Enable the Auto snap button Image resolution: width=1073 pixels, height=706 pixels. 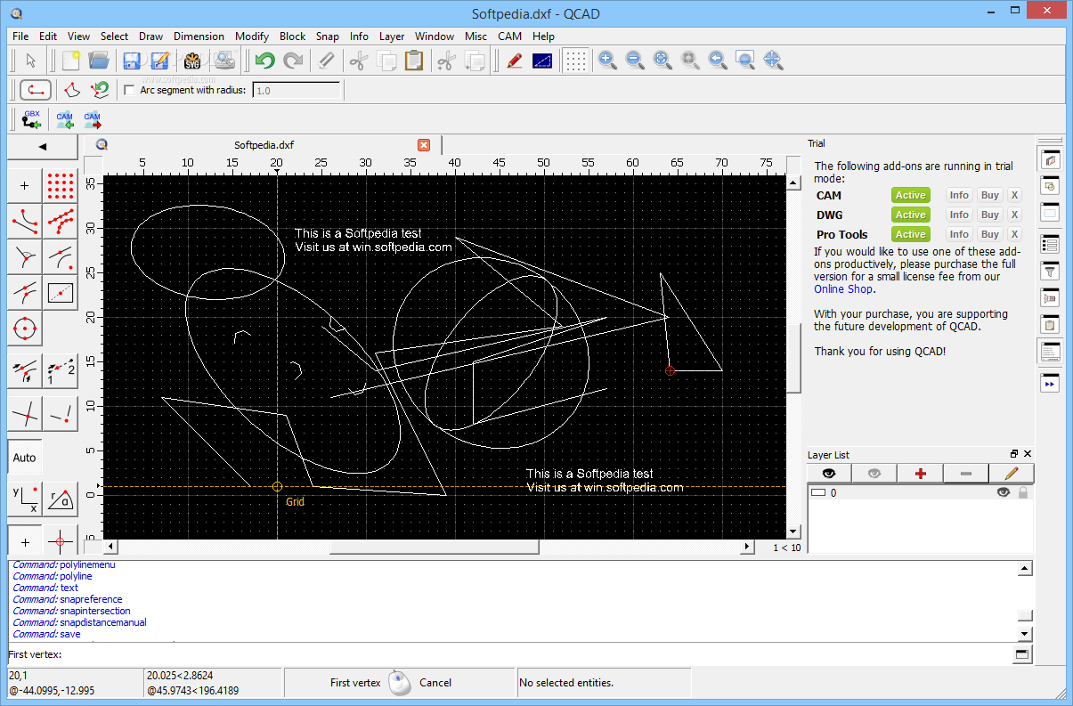25,458
